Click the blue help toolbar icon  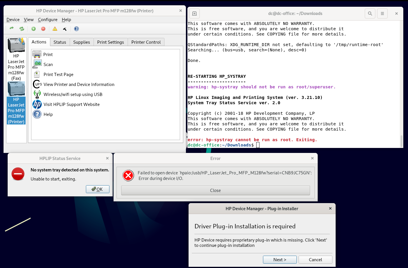click(x=76, y=29)
